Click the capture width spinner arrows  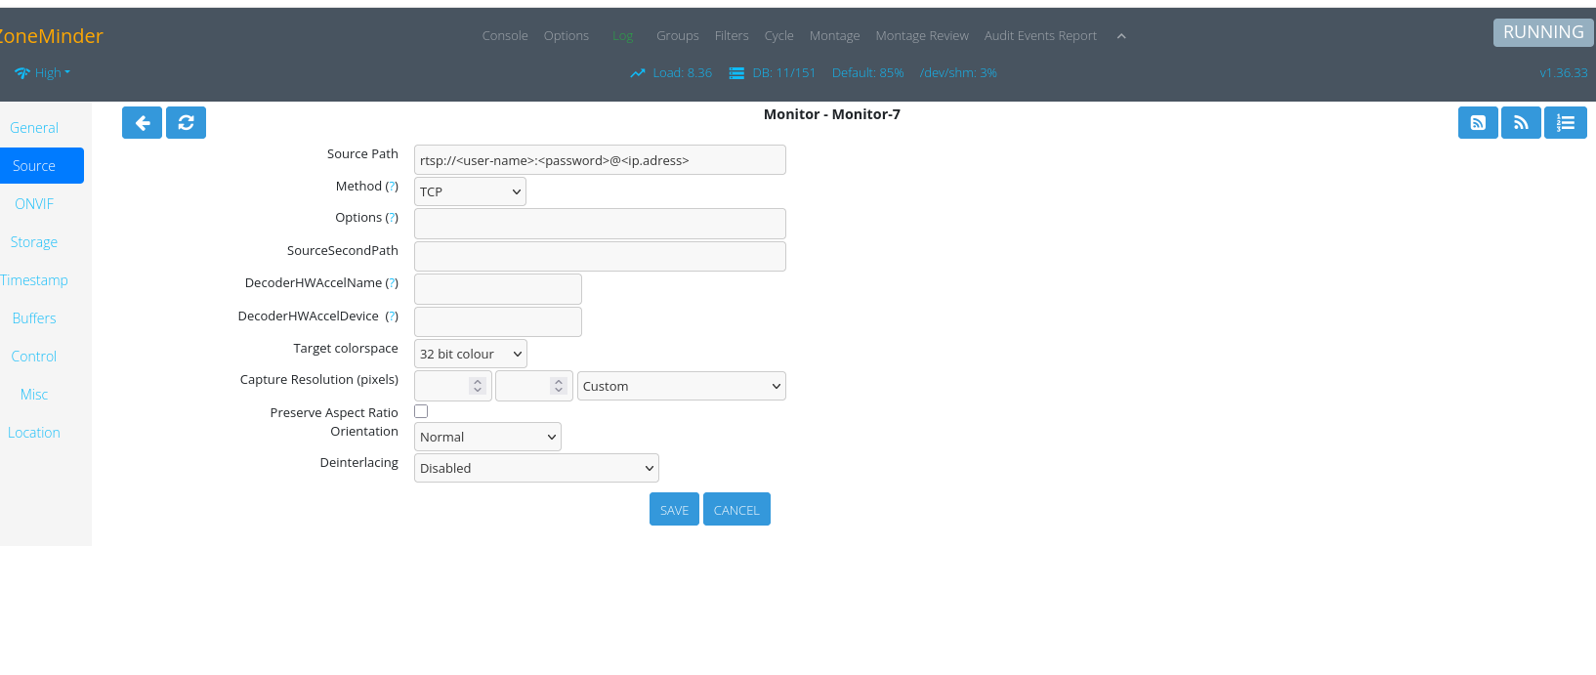[x=478, y=386]
